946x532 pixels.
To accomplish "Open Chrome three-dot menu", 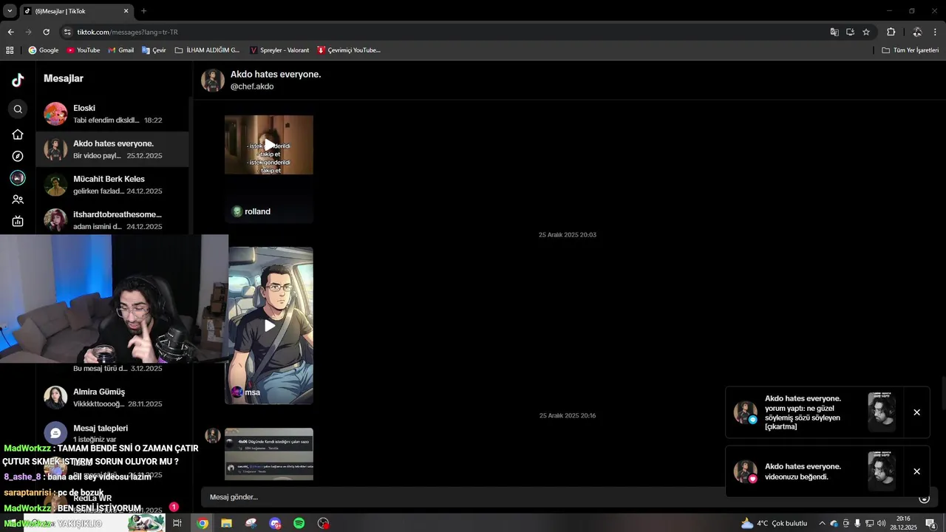I will coord(935,32).
